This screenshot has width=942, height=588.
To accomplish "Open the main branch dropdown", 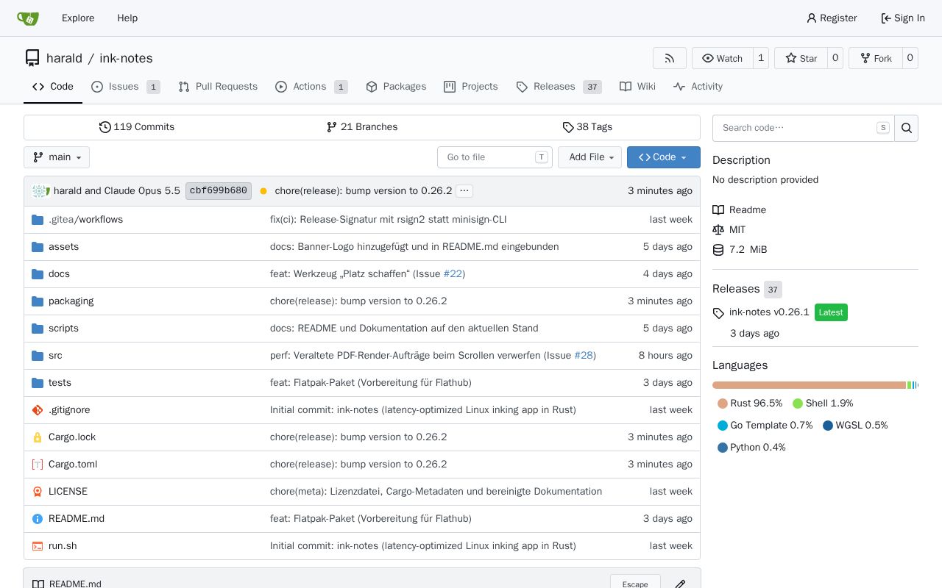I will [57, 157].
